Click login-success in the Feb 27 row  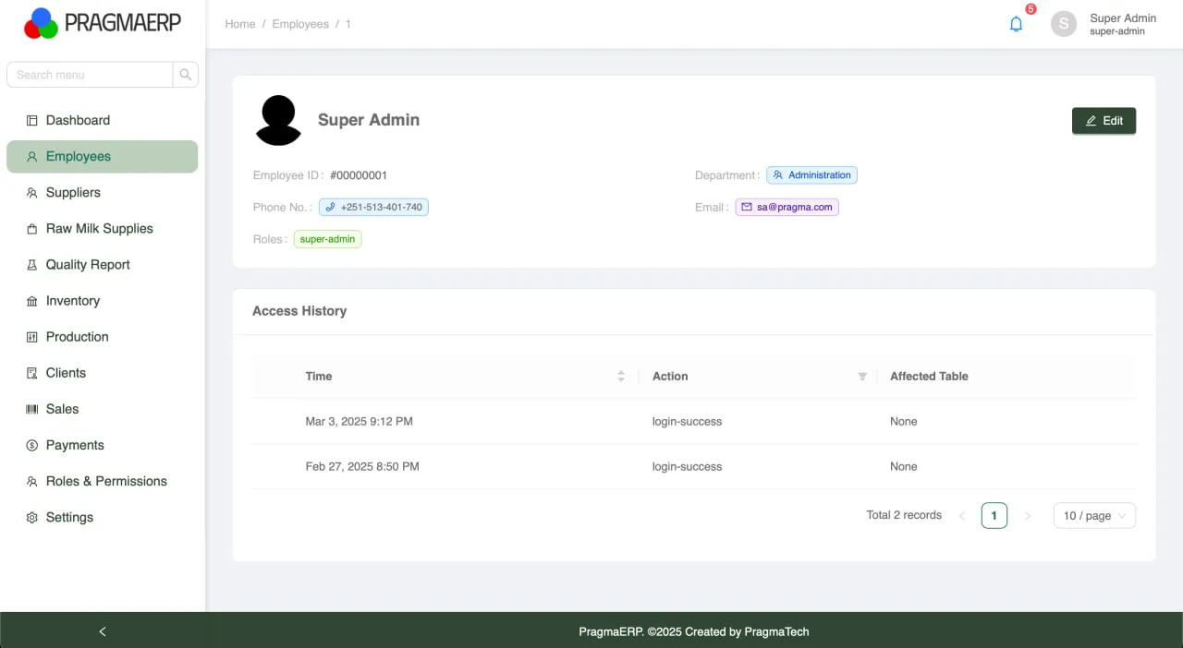[x=687, y=466]
